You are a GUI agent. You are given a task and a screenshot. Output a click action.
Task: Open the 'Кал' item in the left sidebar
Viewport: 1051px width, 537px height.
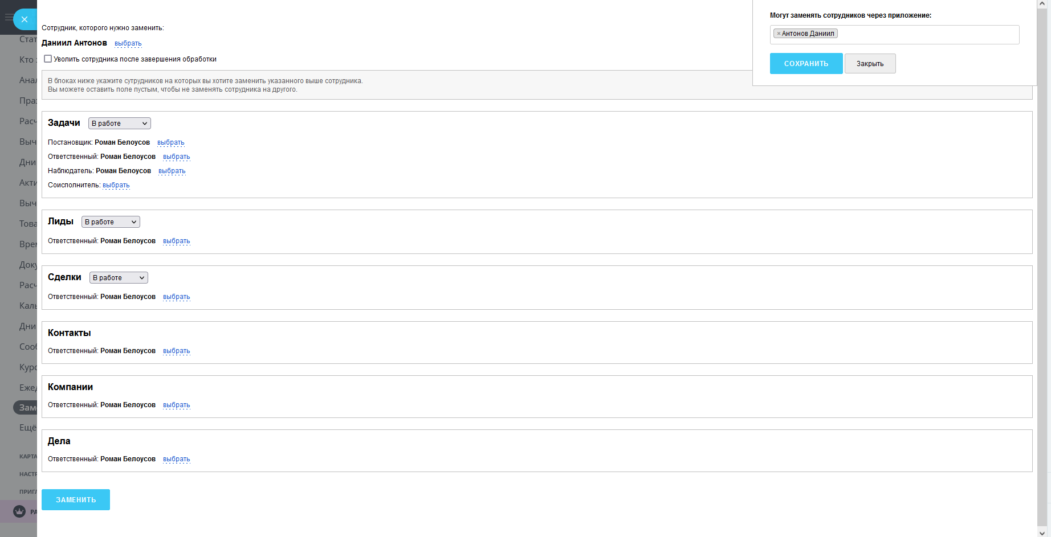tap(27, 306)
